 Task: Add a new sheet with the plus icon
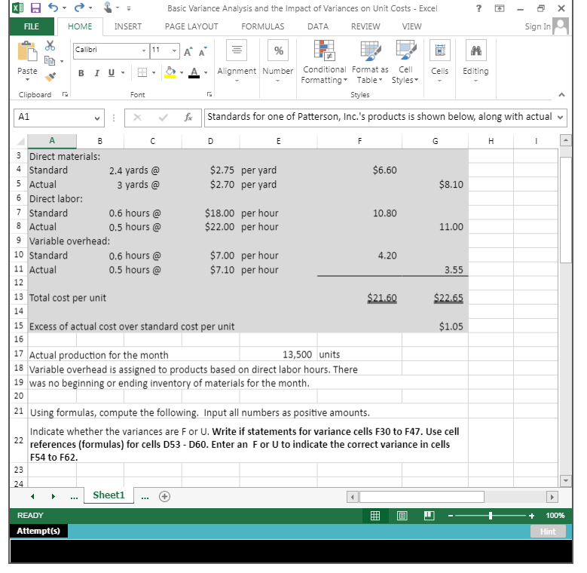pos(165,496)
